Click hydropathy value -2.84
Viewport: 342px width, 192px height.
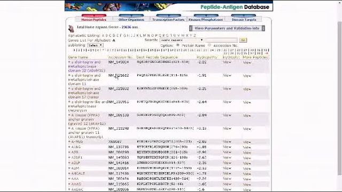[202, 115]
